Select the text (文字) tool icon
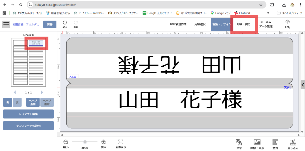Screen dimensions: 305x151 pyautogui.click(x=239, y=142)
